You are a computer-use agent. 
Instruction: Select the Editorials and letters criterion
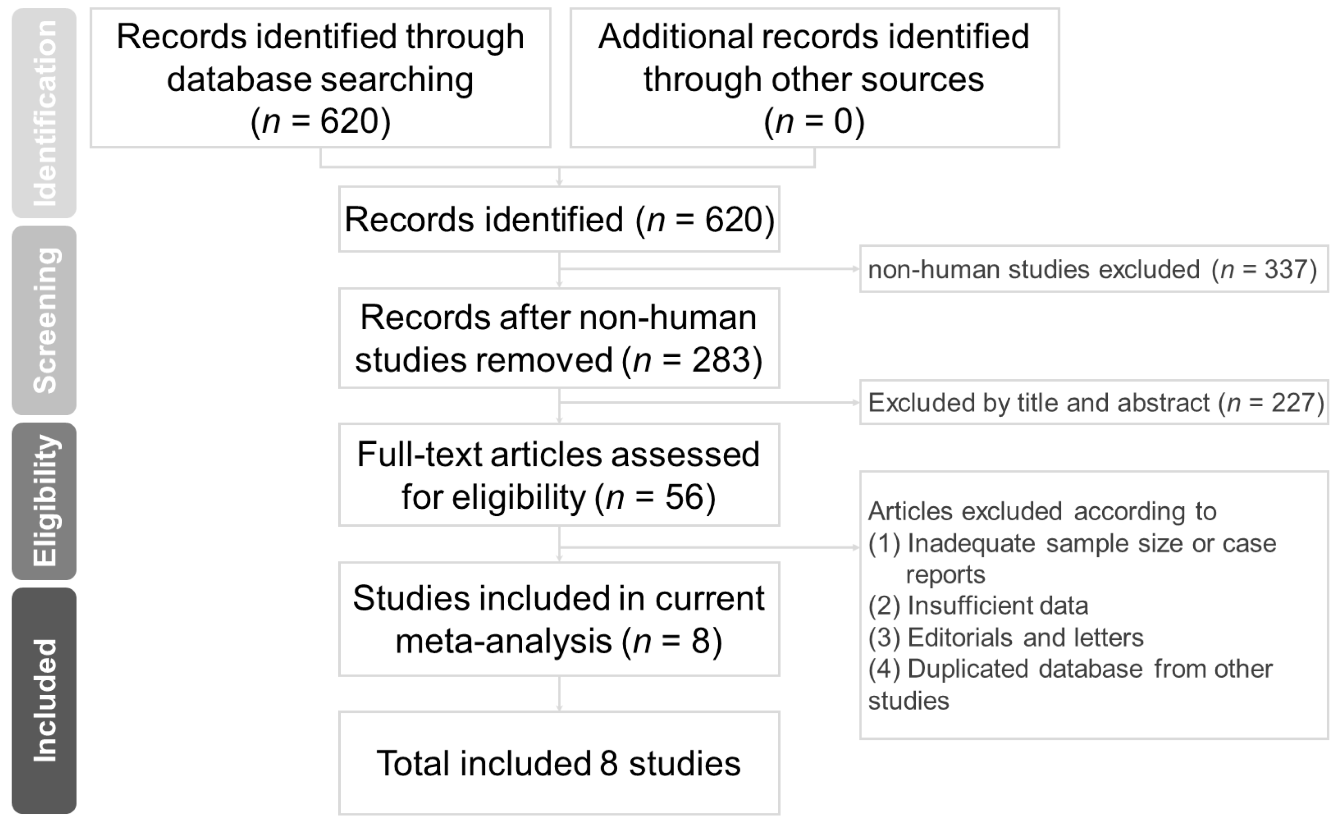tap(1006, 637)
